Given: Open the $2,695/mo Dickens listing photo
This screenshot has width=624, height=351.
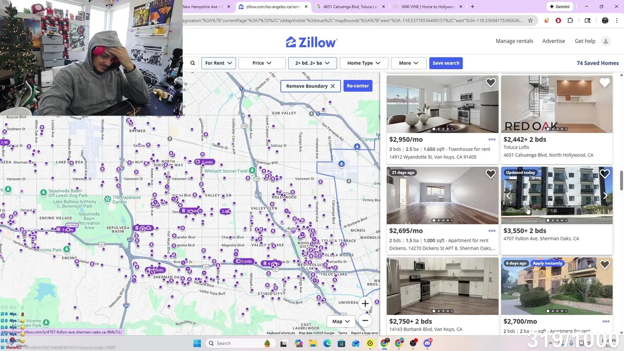Looking at the screenshot, I should tap(443, 195).
